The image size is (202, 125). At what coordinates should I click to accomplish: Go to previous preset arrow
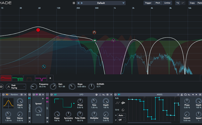(78, 3)
